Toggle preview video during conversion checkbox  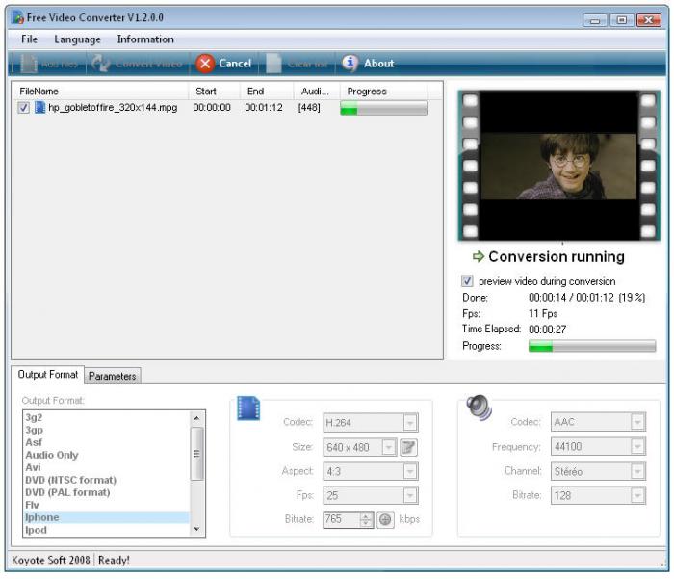tap(468, 281)
